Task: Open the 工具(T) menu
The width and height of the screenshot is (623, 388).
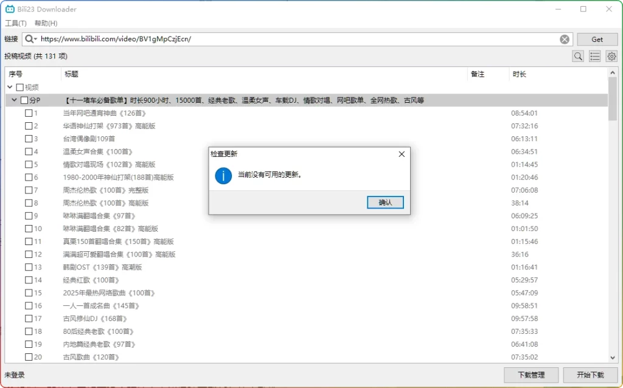Action: pos(16,23)
